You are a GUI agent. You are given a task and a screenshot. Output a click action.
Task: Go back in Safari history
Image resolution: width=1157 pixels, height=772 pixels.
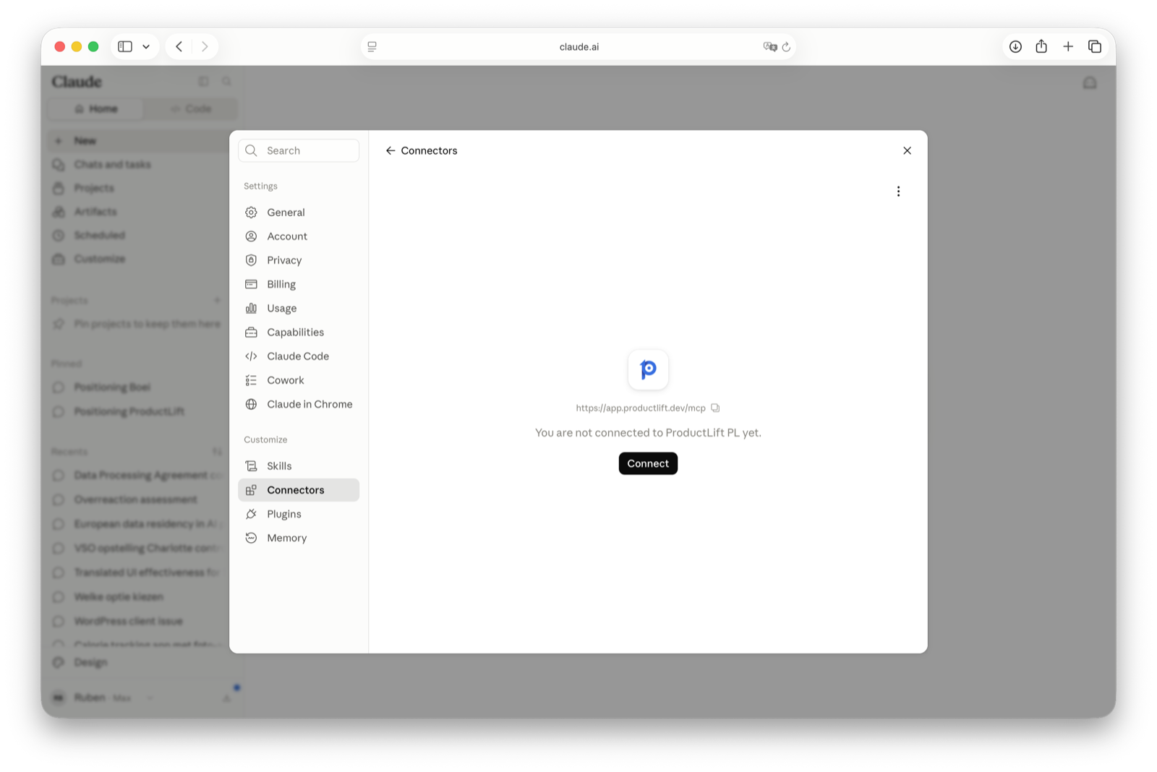179,46
